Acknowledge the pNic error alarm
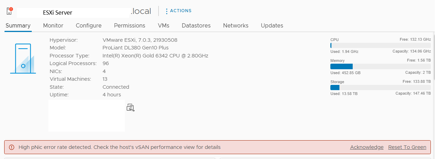This screenshot has height=159, width=435. pyautogui.click(x=367, y=147)
